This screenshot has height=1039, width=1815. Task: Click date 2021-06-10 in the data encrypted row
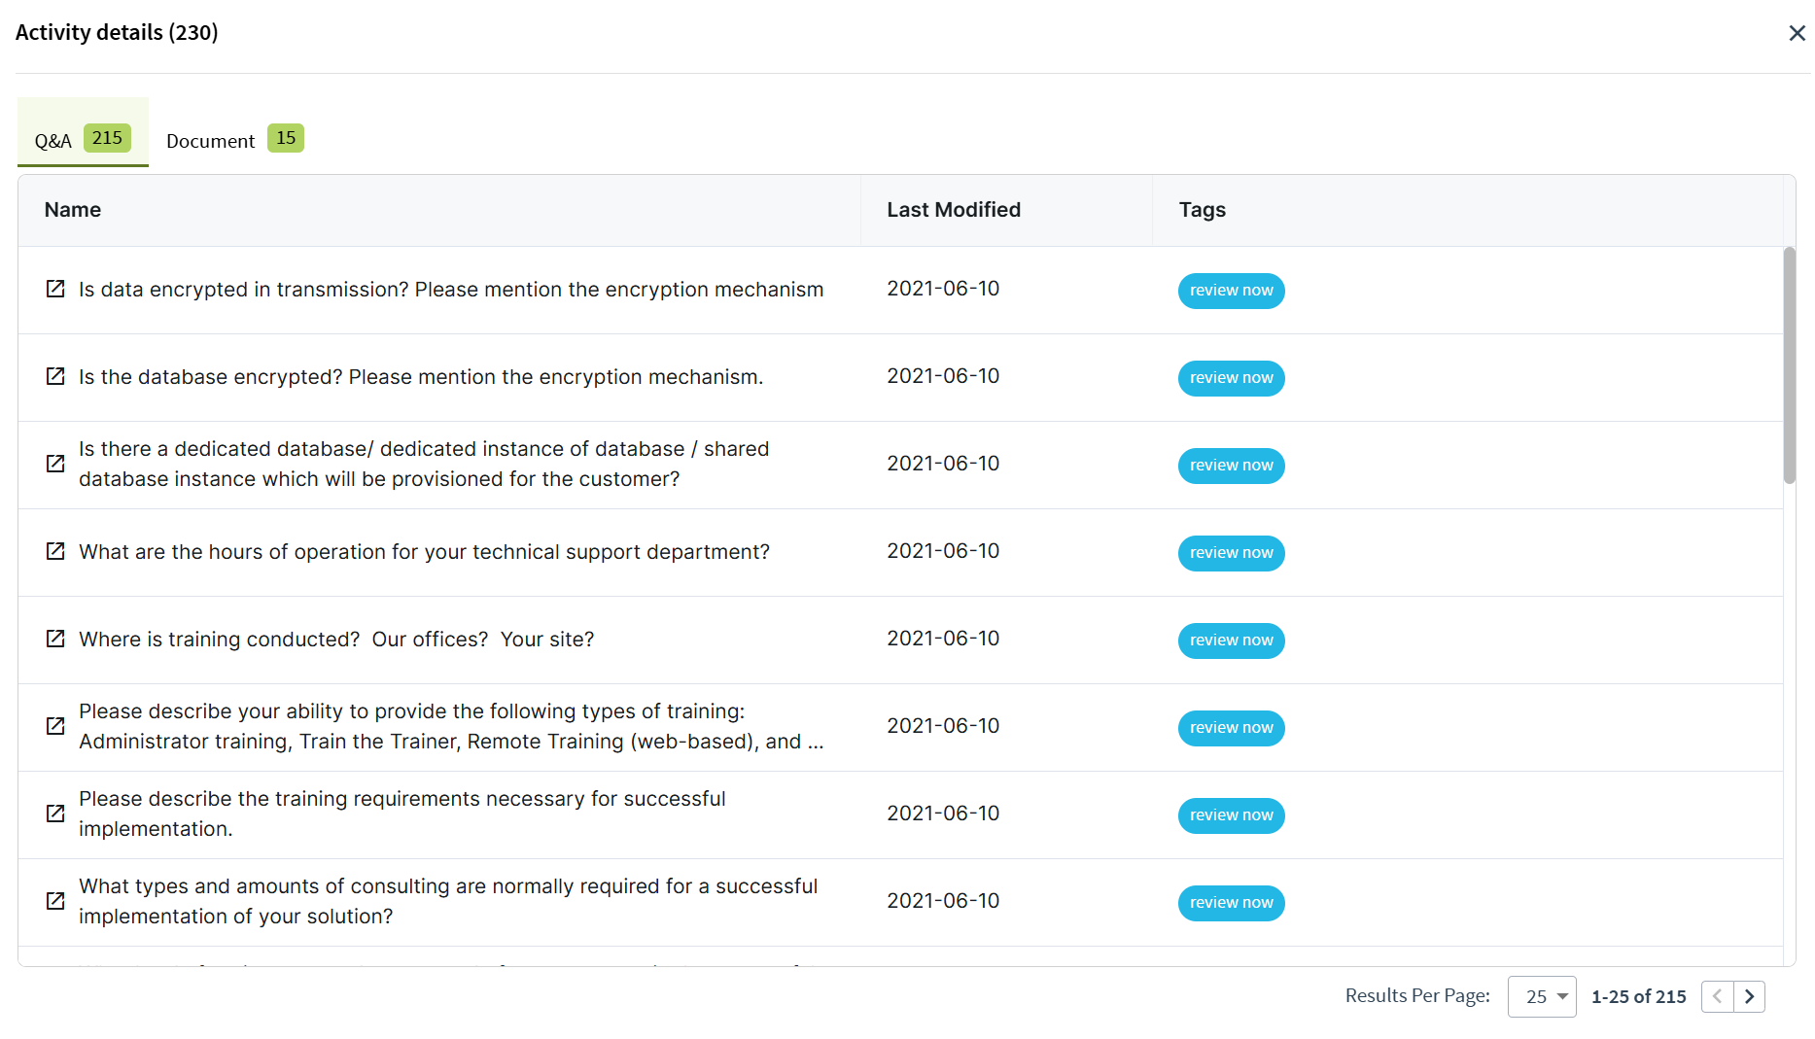point(943,289)
